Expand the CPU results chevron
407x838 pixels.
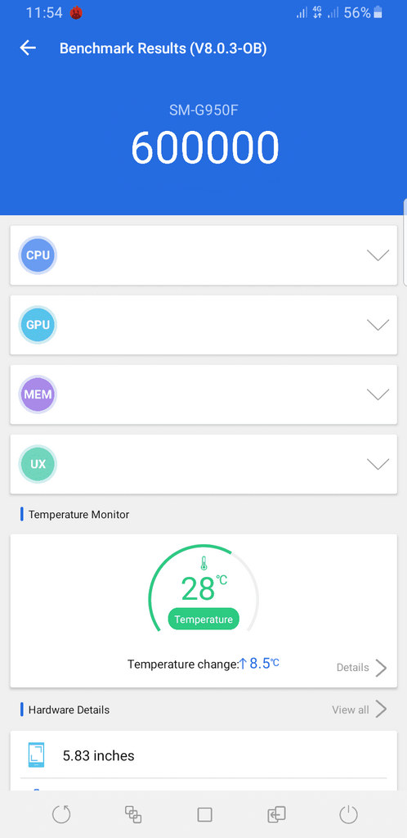378,255
